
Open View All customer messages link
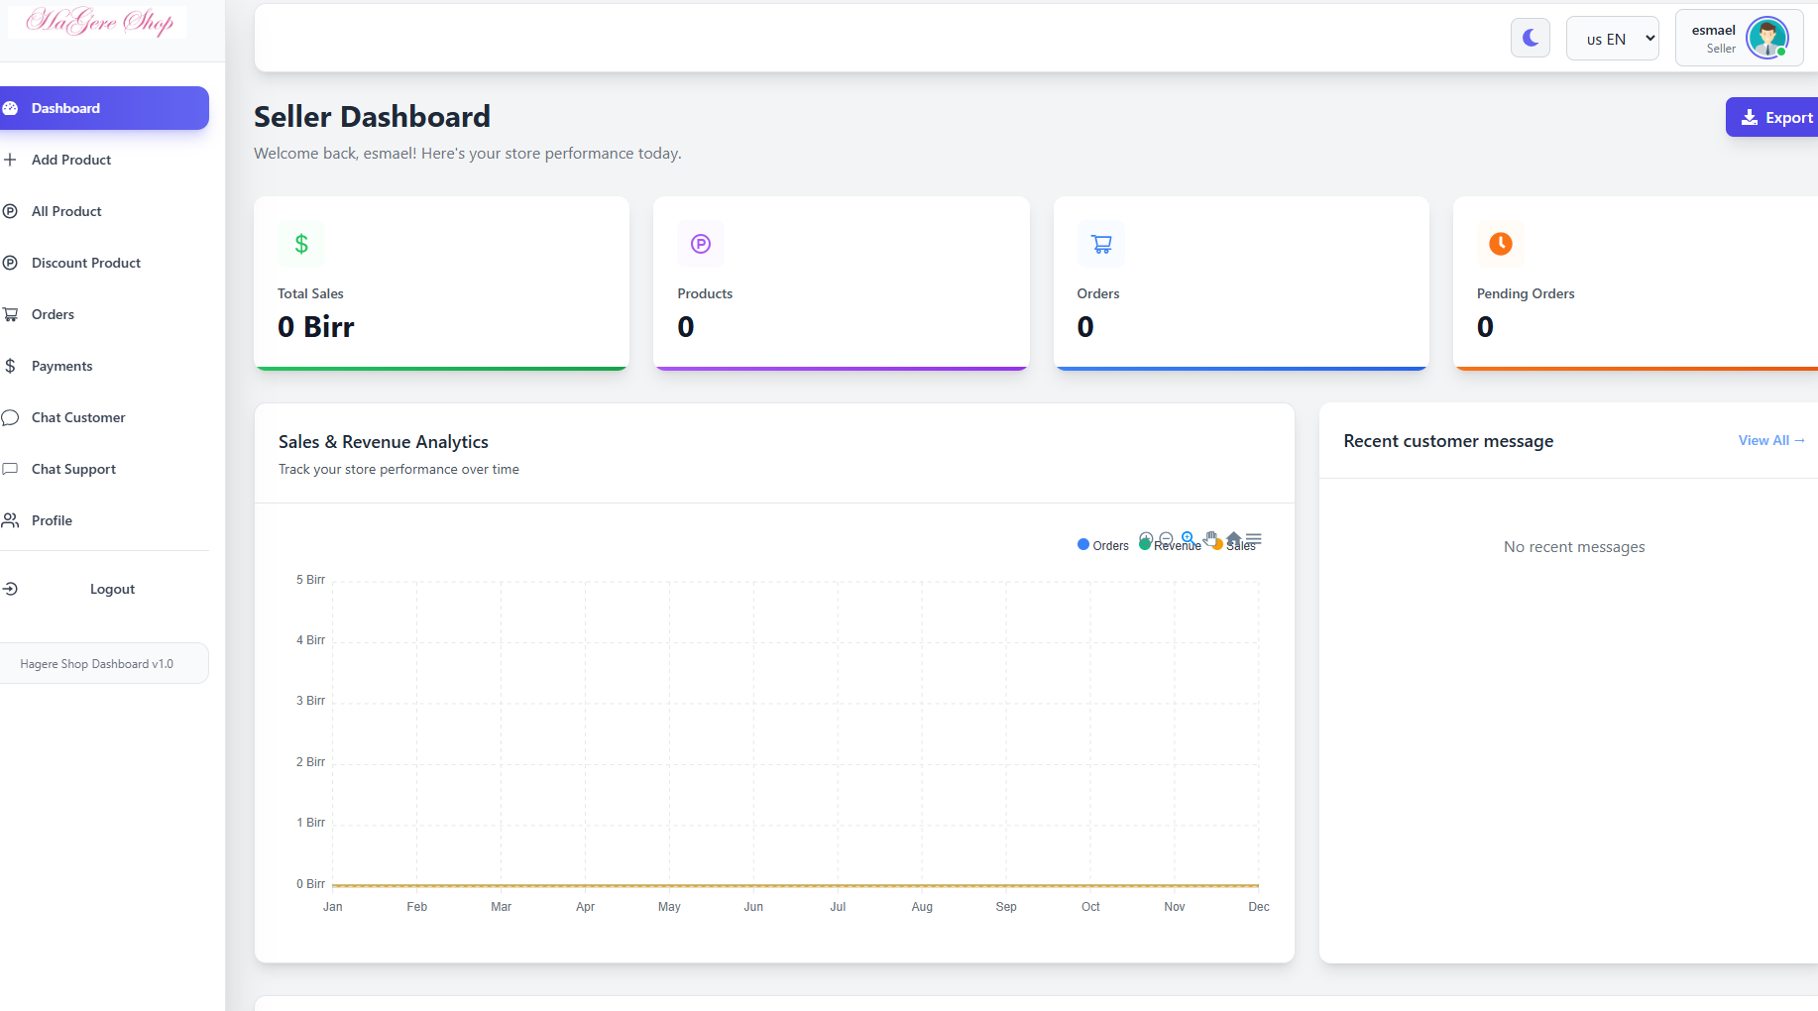coord(1771,440)
